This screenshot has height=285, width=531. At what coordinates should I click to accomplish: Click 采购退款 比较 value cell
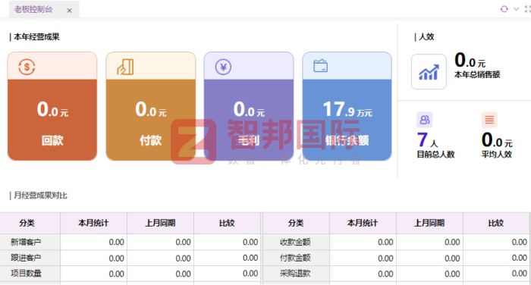coord(496,274)
